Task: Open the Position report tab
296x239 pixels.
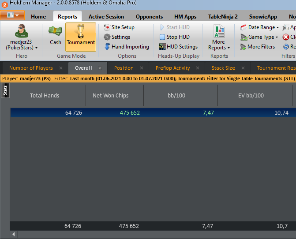Action: coord(124,68)
